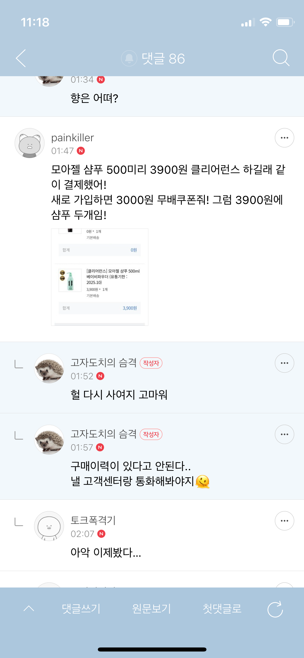Open painkiller's username profile link
Screen dimensions: 304x658
coord(72,138)
